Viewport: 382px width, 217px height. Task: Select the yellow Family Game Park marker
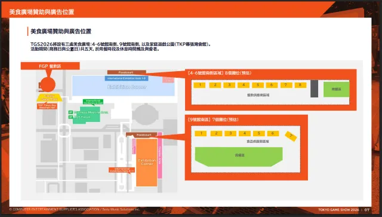click(x=50, y=97)
